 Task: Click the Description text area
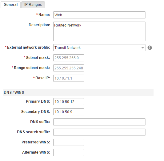(x=99, y=31)
